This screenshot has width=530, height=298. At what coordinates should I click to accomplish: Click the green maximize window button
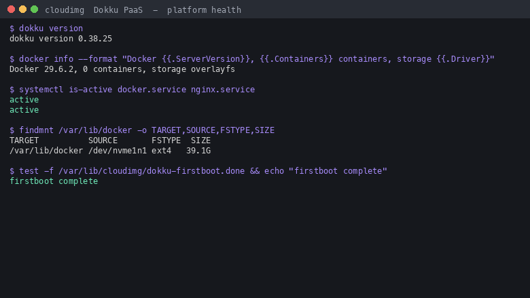(x=34, y=10)
